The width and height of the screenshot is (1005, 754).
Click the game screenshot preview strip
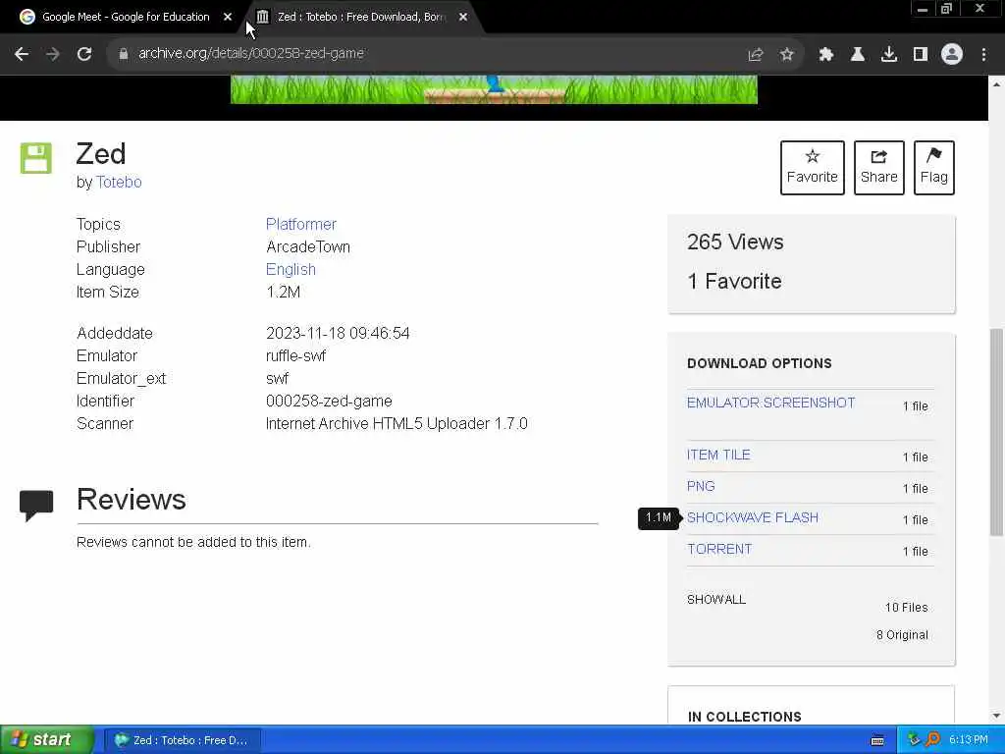coord(494,89)
